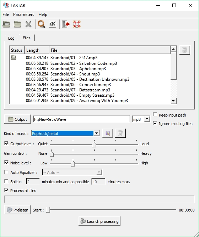The image size is (199, 237).
Task: Click the open files toolbar icon
Action: pyautogui.click(x=6, y=24)
